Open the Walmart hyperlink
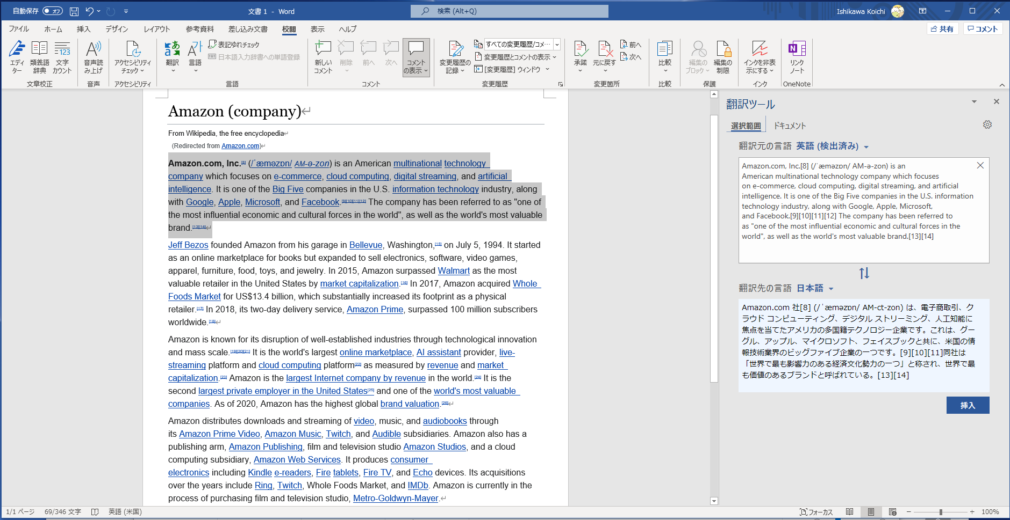The width and height of the screenshot is (1010, 520). click(454, 270)
